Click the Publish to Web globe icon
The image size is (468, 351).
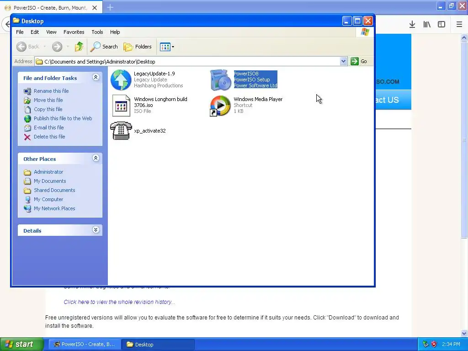click(x=27, y=119)
